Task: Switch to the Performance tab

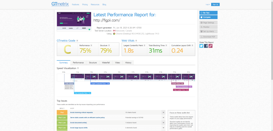Action: pos(78,63)
